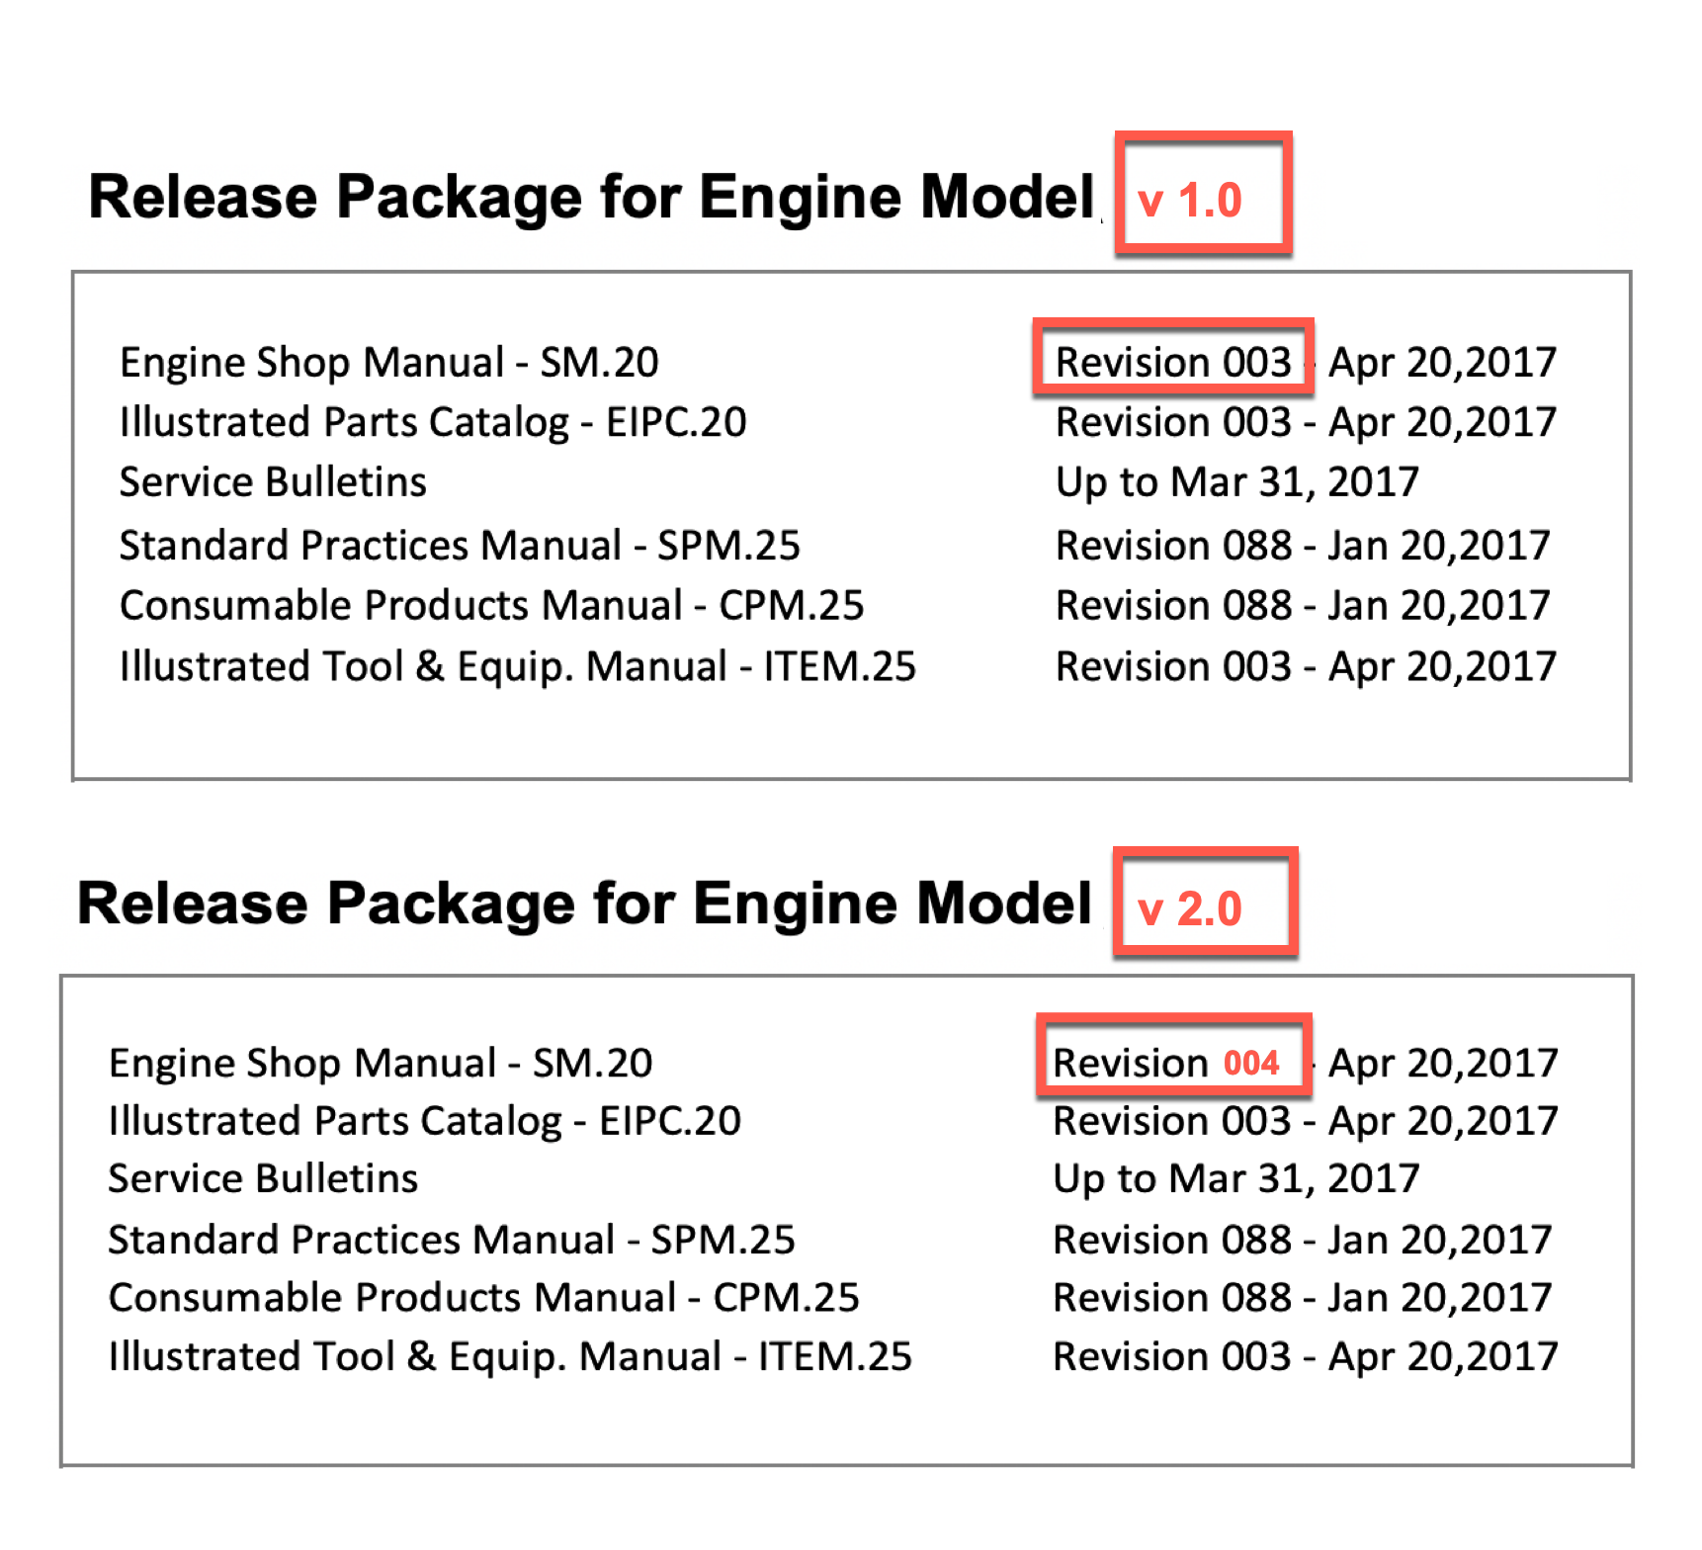Click the first Release Package heading for v 1.0
Viewport: 1702px width, 1550px height.
click(x=591, y=197)
